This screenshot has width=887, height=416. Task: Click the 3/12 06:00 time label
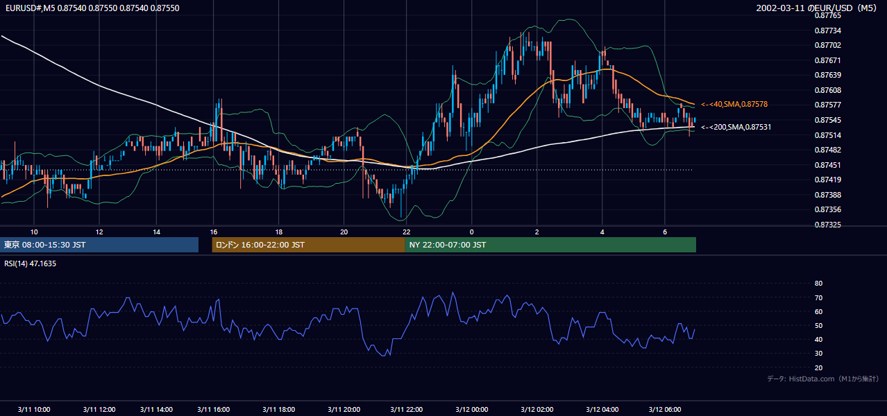pos(665,409)
